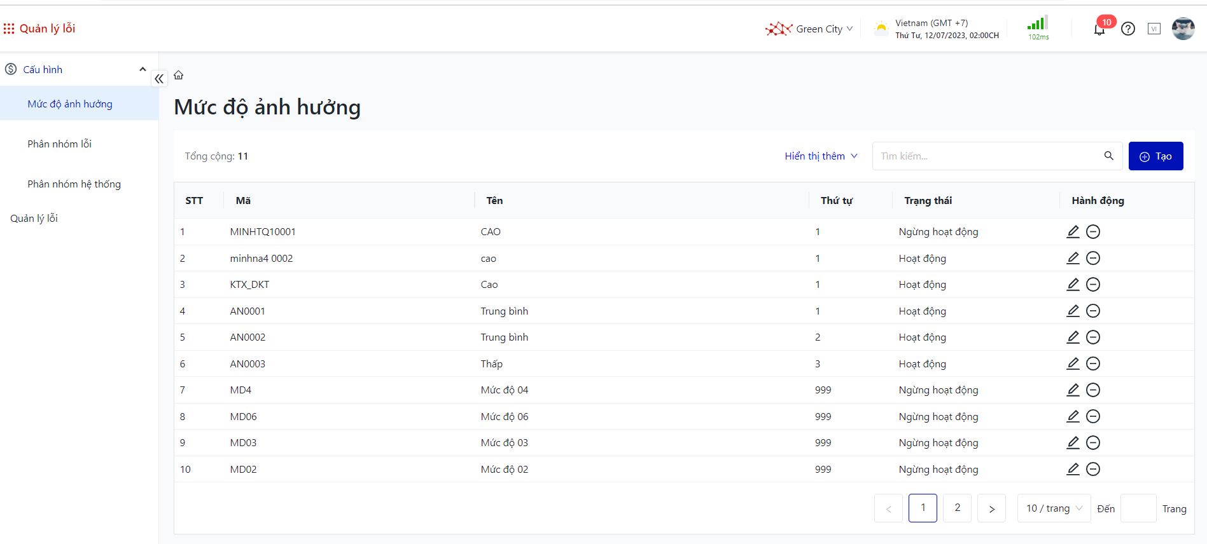Collapse the sidebar with double-chevron icon
This screenshot has height=544, width=1207.
pyautogui.click(x=159, y=79)
